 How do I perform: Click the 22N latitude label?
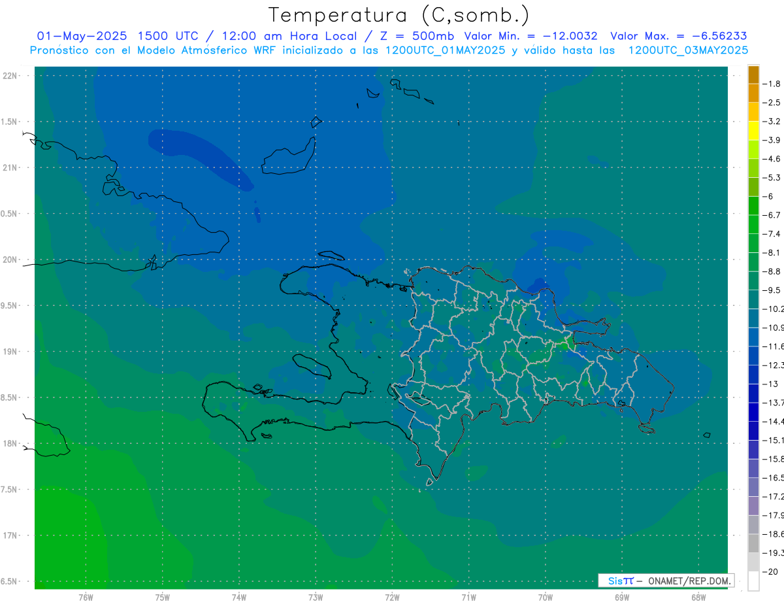[9, 75]
